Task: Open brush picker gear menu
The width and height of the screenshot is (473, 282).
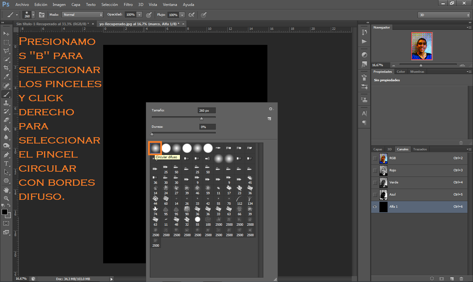Action: (271, 109)
